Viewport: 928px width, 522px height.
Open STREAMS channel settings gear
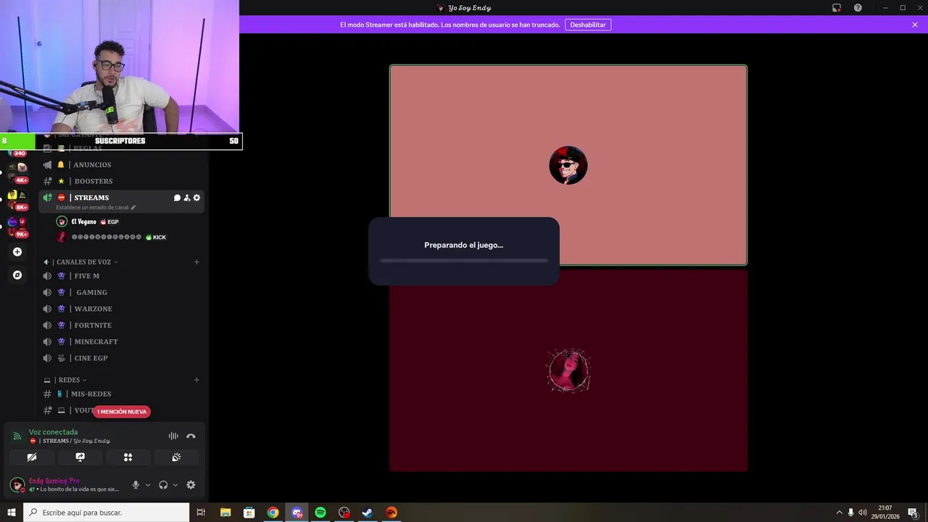[196, 198]
